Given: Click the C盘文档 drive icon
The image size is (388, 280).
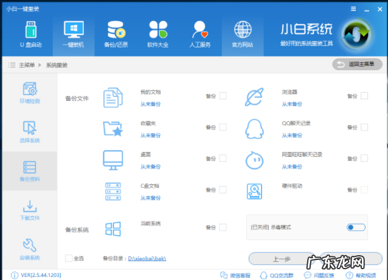Looking at the screenshot, I should click(113, 192).
